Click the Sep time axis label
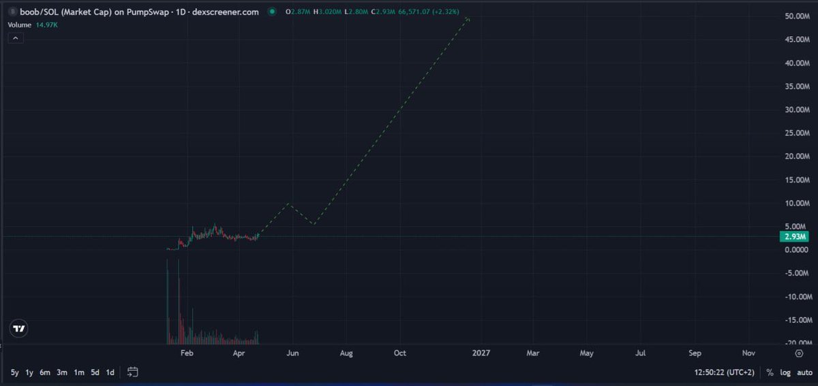Image resolution: width=818 pixels, height=386 pixels. pyautogui.click(x=695, y=353)
